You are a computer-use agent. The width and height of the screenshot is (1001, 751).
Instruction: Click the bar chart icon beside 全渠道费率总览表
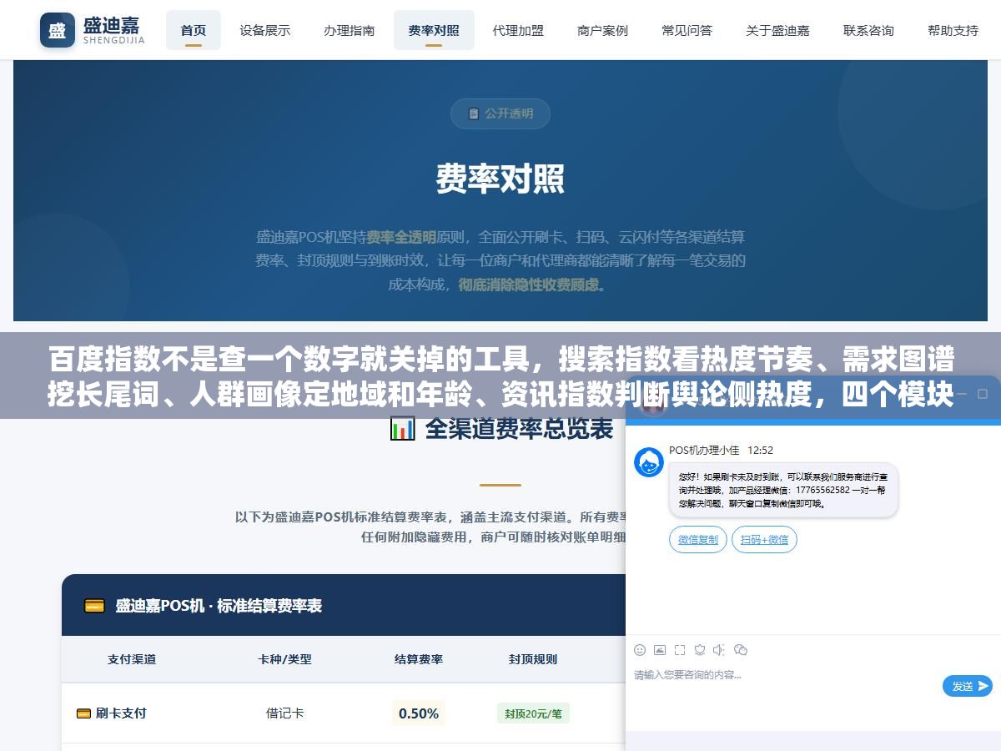pyautogui.click(x=402, y=429)
